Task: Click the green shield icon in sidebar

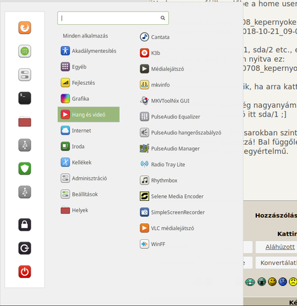Action: coord(25,168)
